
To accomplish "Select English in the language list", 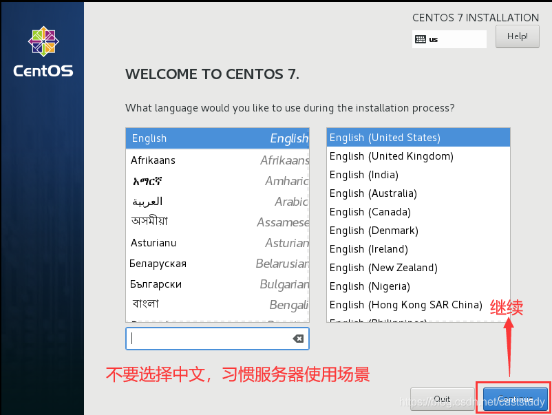I will coord(217,138).
